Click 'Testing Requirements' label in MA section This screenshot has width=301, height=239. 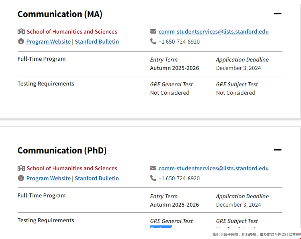pos(46,84)
